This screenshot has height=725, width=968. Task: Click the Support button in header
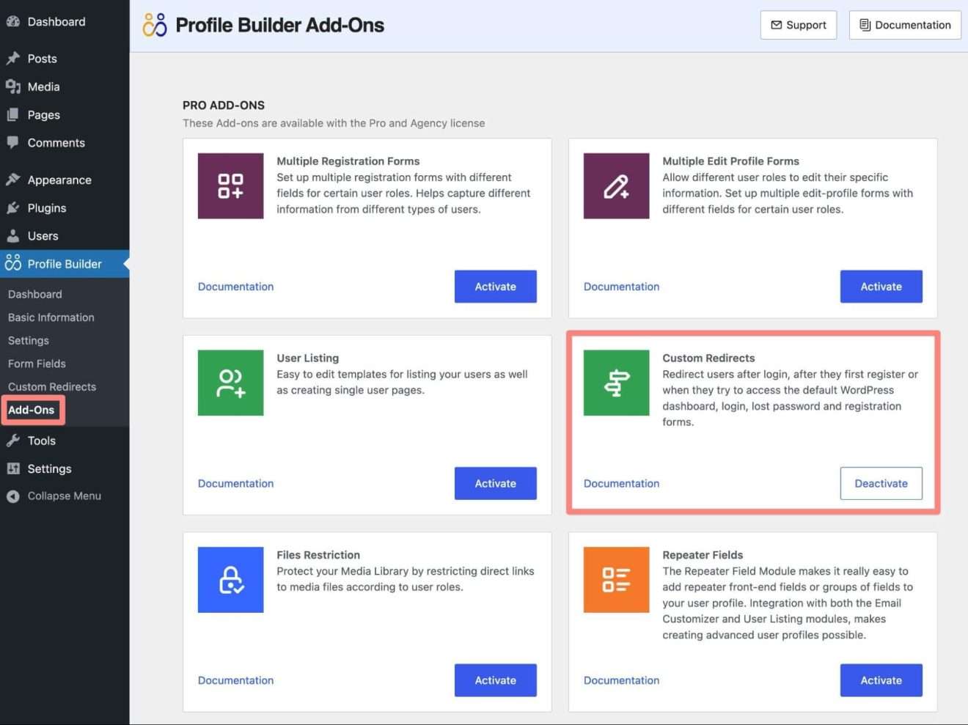click(799, 25)
